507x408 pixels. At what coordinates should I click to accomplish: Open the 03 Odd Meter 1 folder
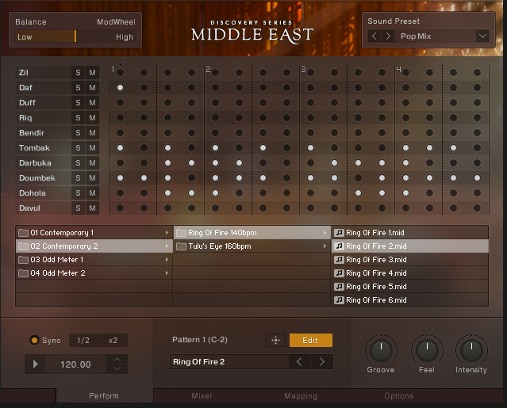pyautogui.click(x=94, y=260)
